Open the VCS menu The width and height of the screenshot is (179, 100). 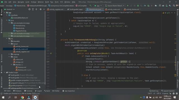pos(62,2)
